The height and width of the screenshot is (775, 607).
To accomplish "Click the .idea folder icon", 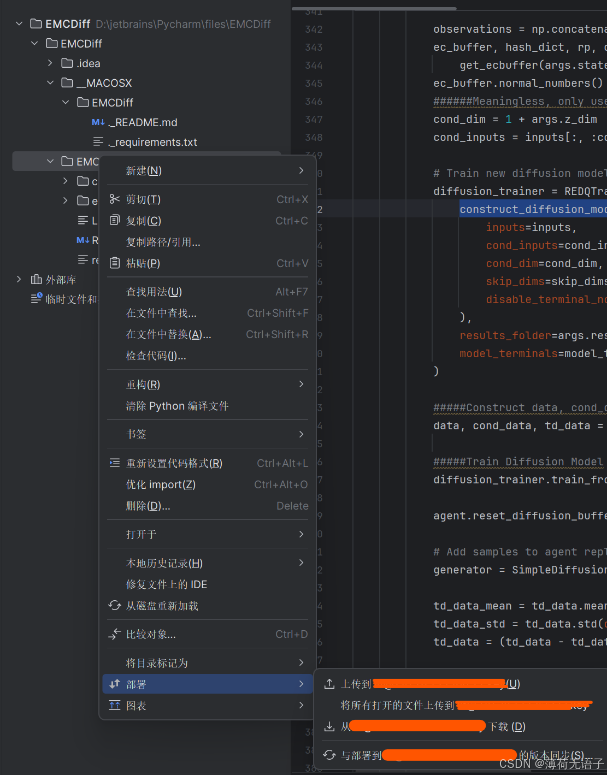I will (67, 63).
